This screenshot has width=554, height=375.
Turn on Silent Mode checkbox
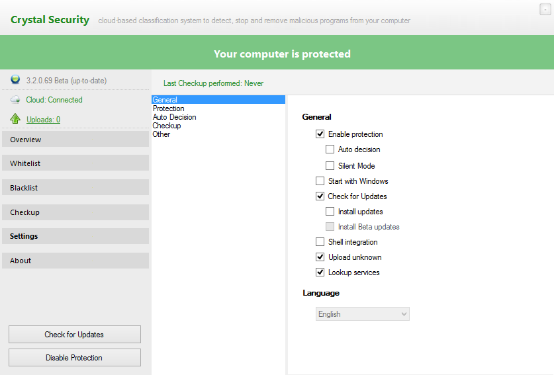[330, 166]
